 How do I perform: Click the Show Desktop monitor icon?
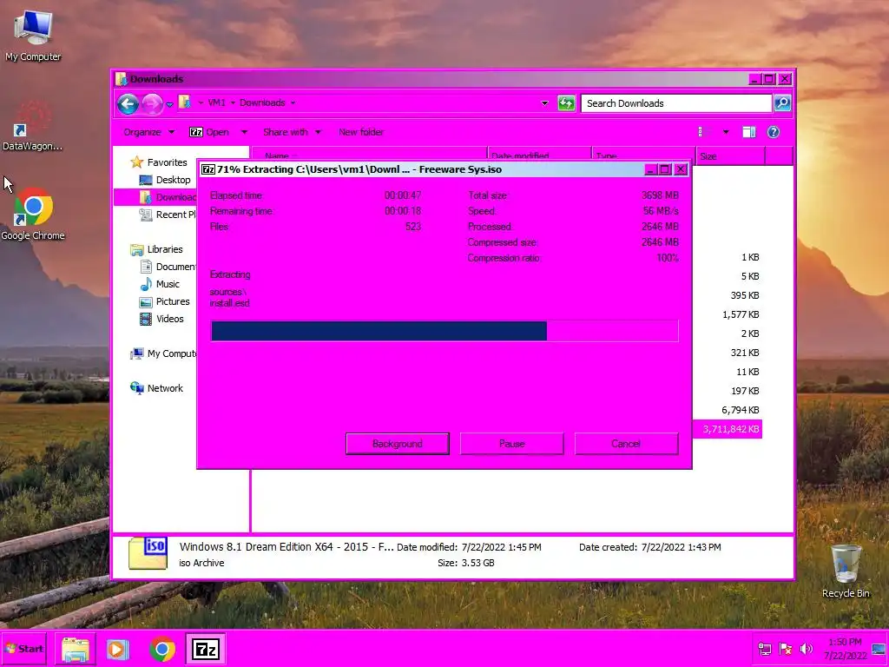point(879,648)
